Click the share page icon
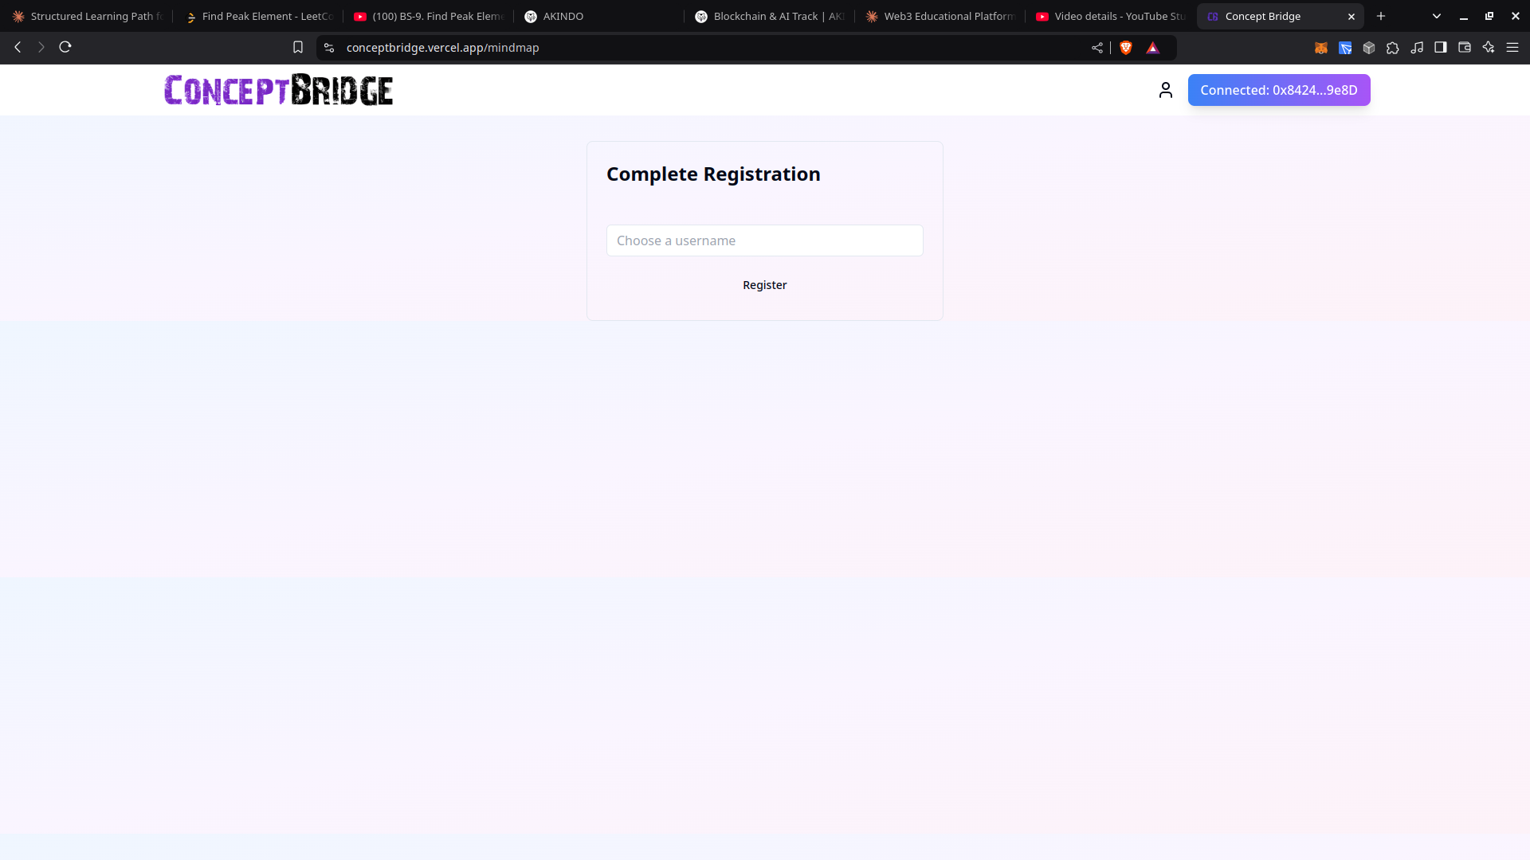Image resolution: width=1530 pixels, height=860 pixels. click(x=1097, y=48)
